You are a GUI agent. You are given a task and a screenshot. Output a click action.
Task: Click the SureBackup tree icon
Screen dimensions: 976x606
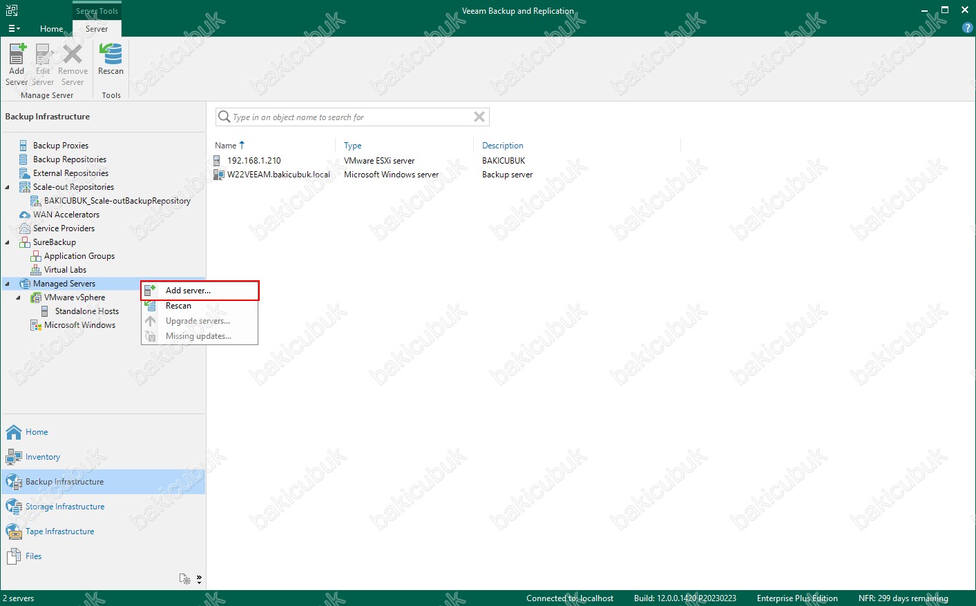25,242
